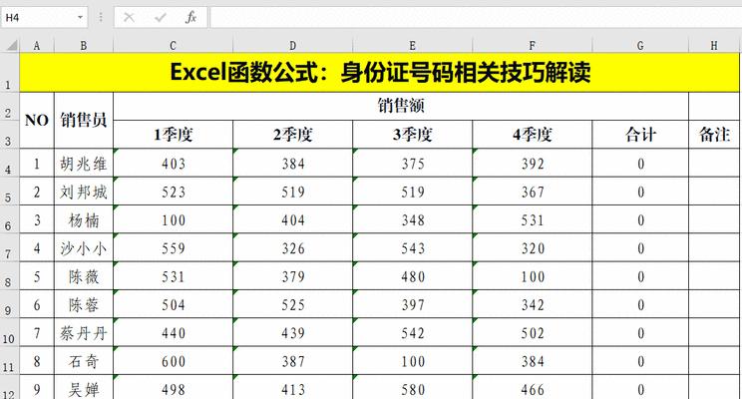742x399 pixels.
Task: Click the '合计' header cell
Action: click(x=640, y=135)
